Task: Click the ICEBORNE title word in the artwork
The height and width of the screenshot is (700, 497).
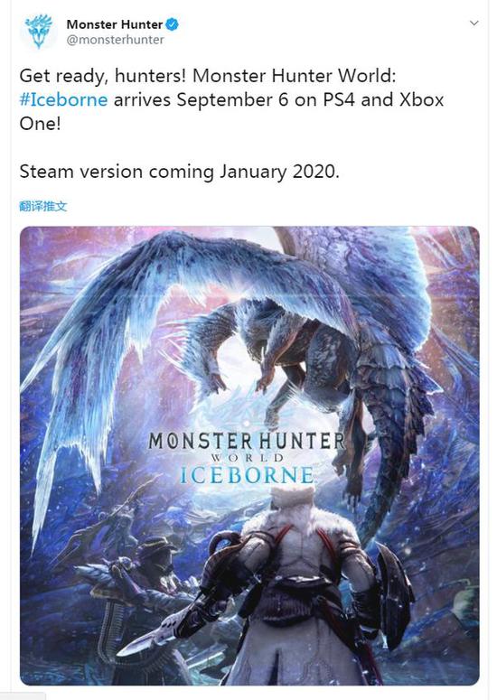Action: pyautogui.click(x=247, y=474)
